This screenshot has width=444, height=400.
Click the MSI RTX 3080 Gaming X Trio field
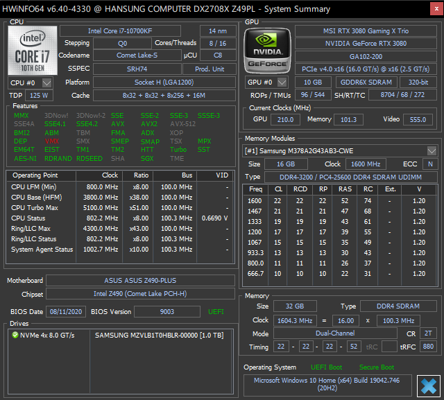(366, 31)
